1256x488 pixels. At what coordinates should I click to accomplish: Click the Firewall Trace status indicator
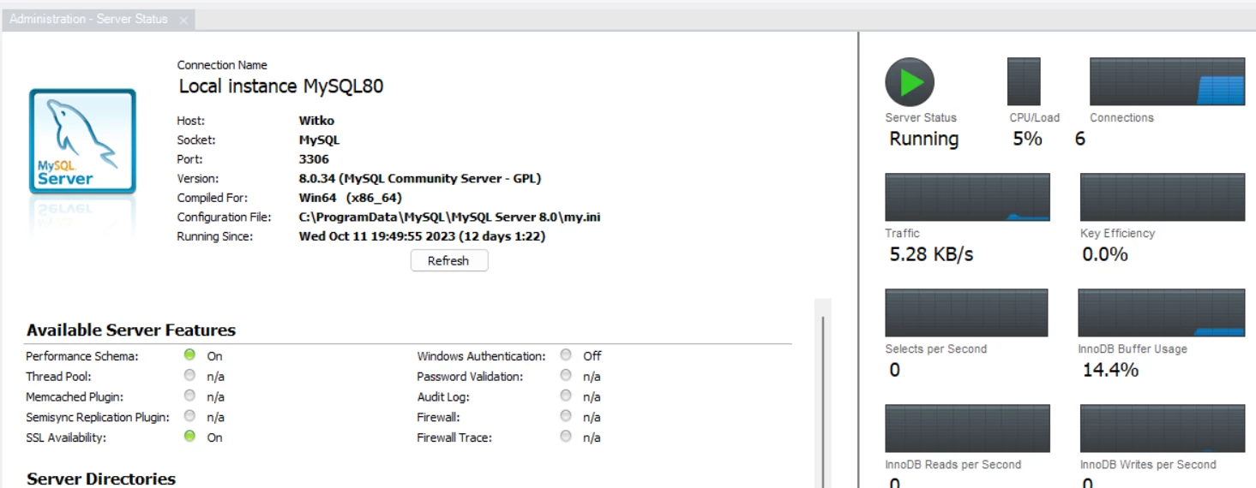coord(566,437)
